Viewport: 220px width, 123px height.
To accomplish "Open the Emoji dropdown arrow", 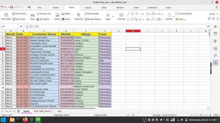I will [185, 19].
